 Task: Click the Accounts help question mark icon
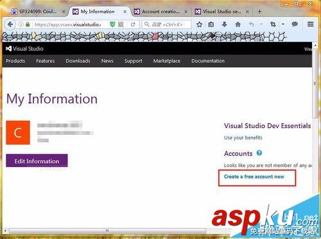(x=259, y=153)
